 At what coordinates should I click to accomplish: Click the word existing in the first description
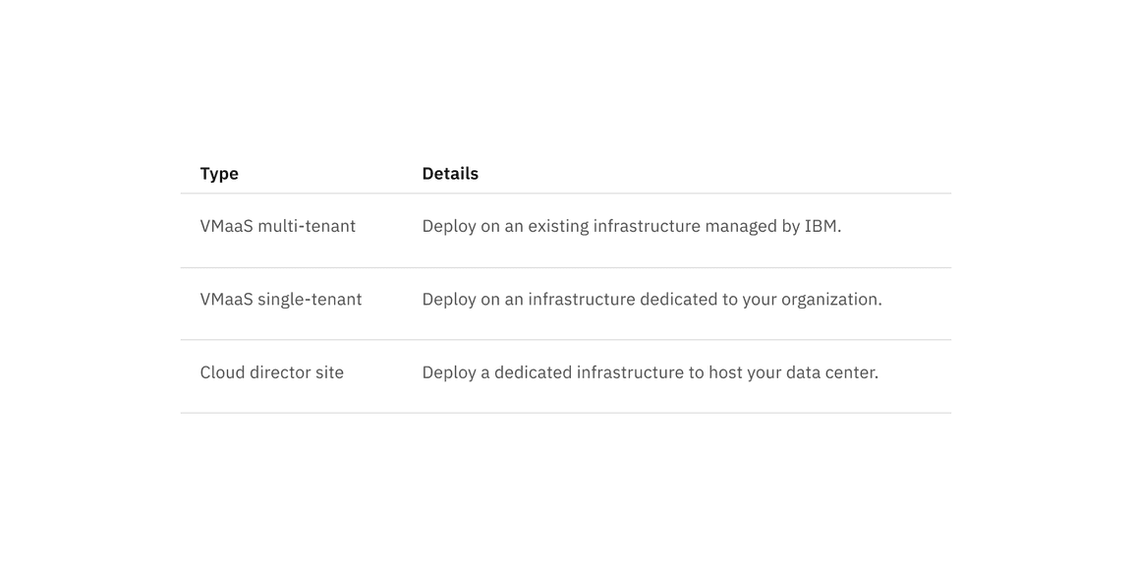pyautogui.click(x=558, y=226)
